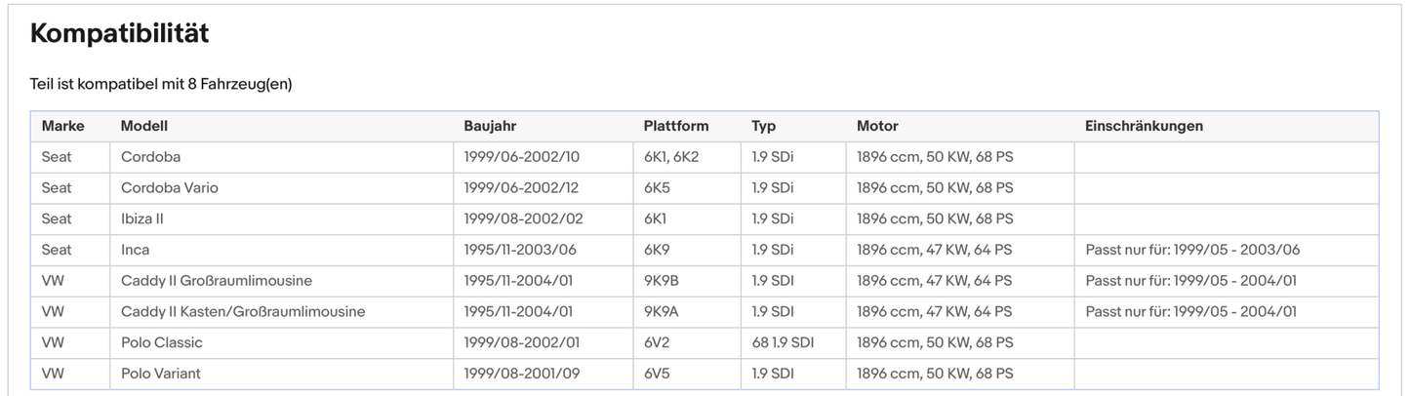
Task: Select the 9K9B platform cell
Action: pos(661,281)
